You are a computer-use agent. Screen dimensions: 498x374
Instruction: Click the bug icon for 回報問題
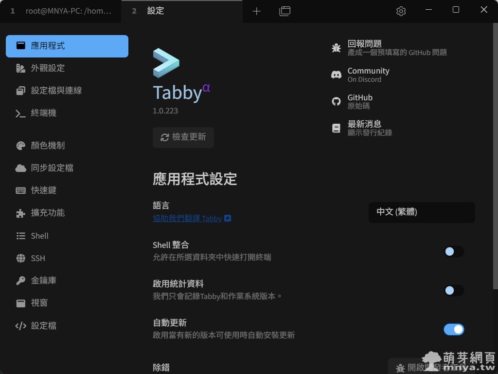coord(336,48)
